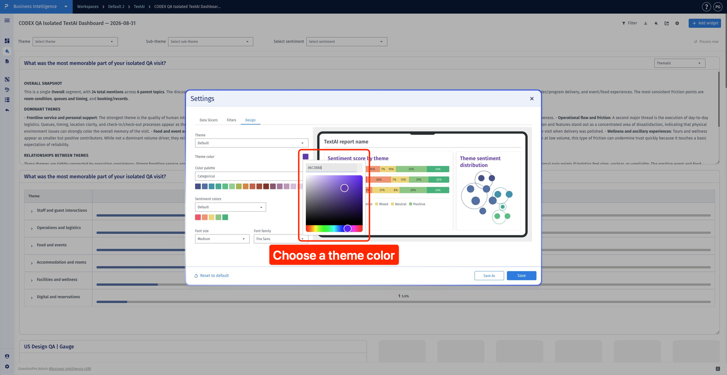Open the dashboards grid icon in sidebar

(7, 41)
